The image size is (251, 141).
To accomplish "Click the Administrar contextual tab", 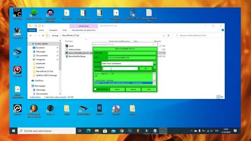I will (84, 26).
